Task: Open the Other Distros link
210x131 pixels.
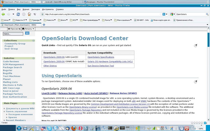Action: 50,66
